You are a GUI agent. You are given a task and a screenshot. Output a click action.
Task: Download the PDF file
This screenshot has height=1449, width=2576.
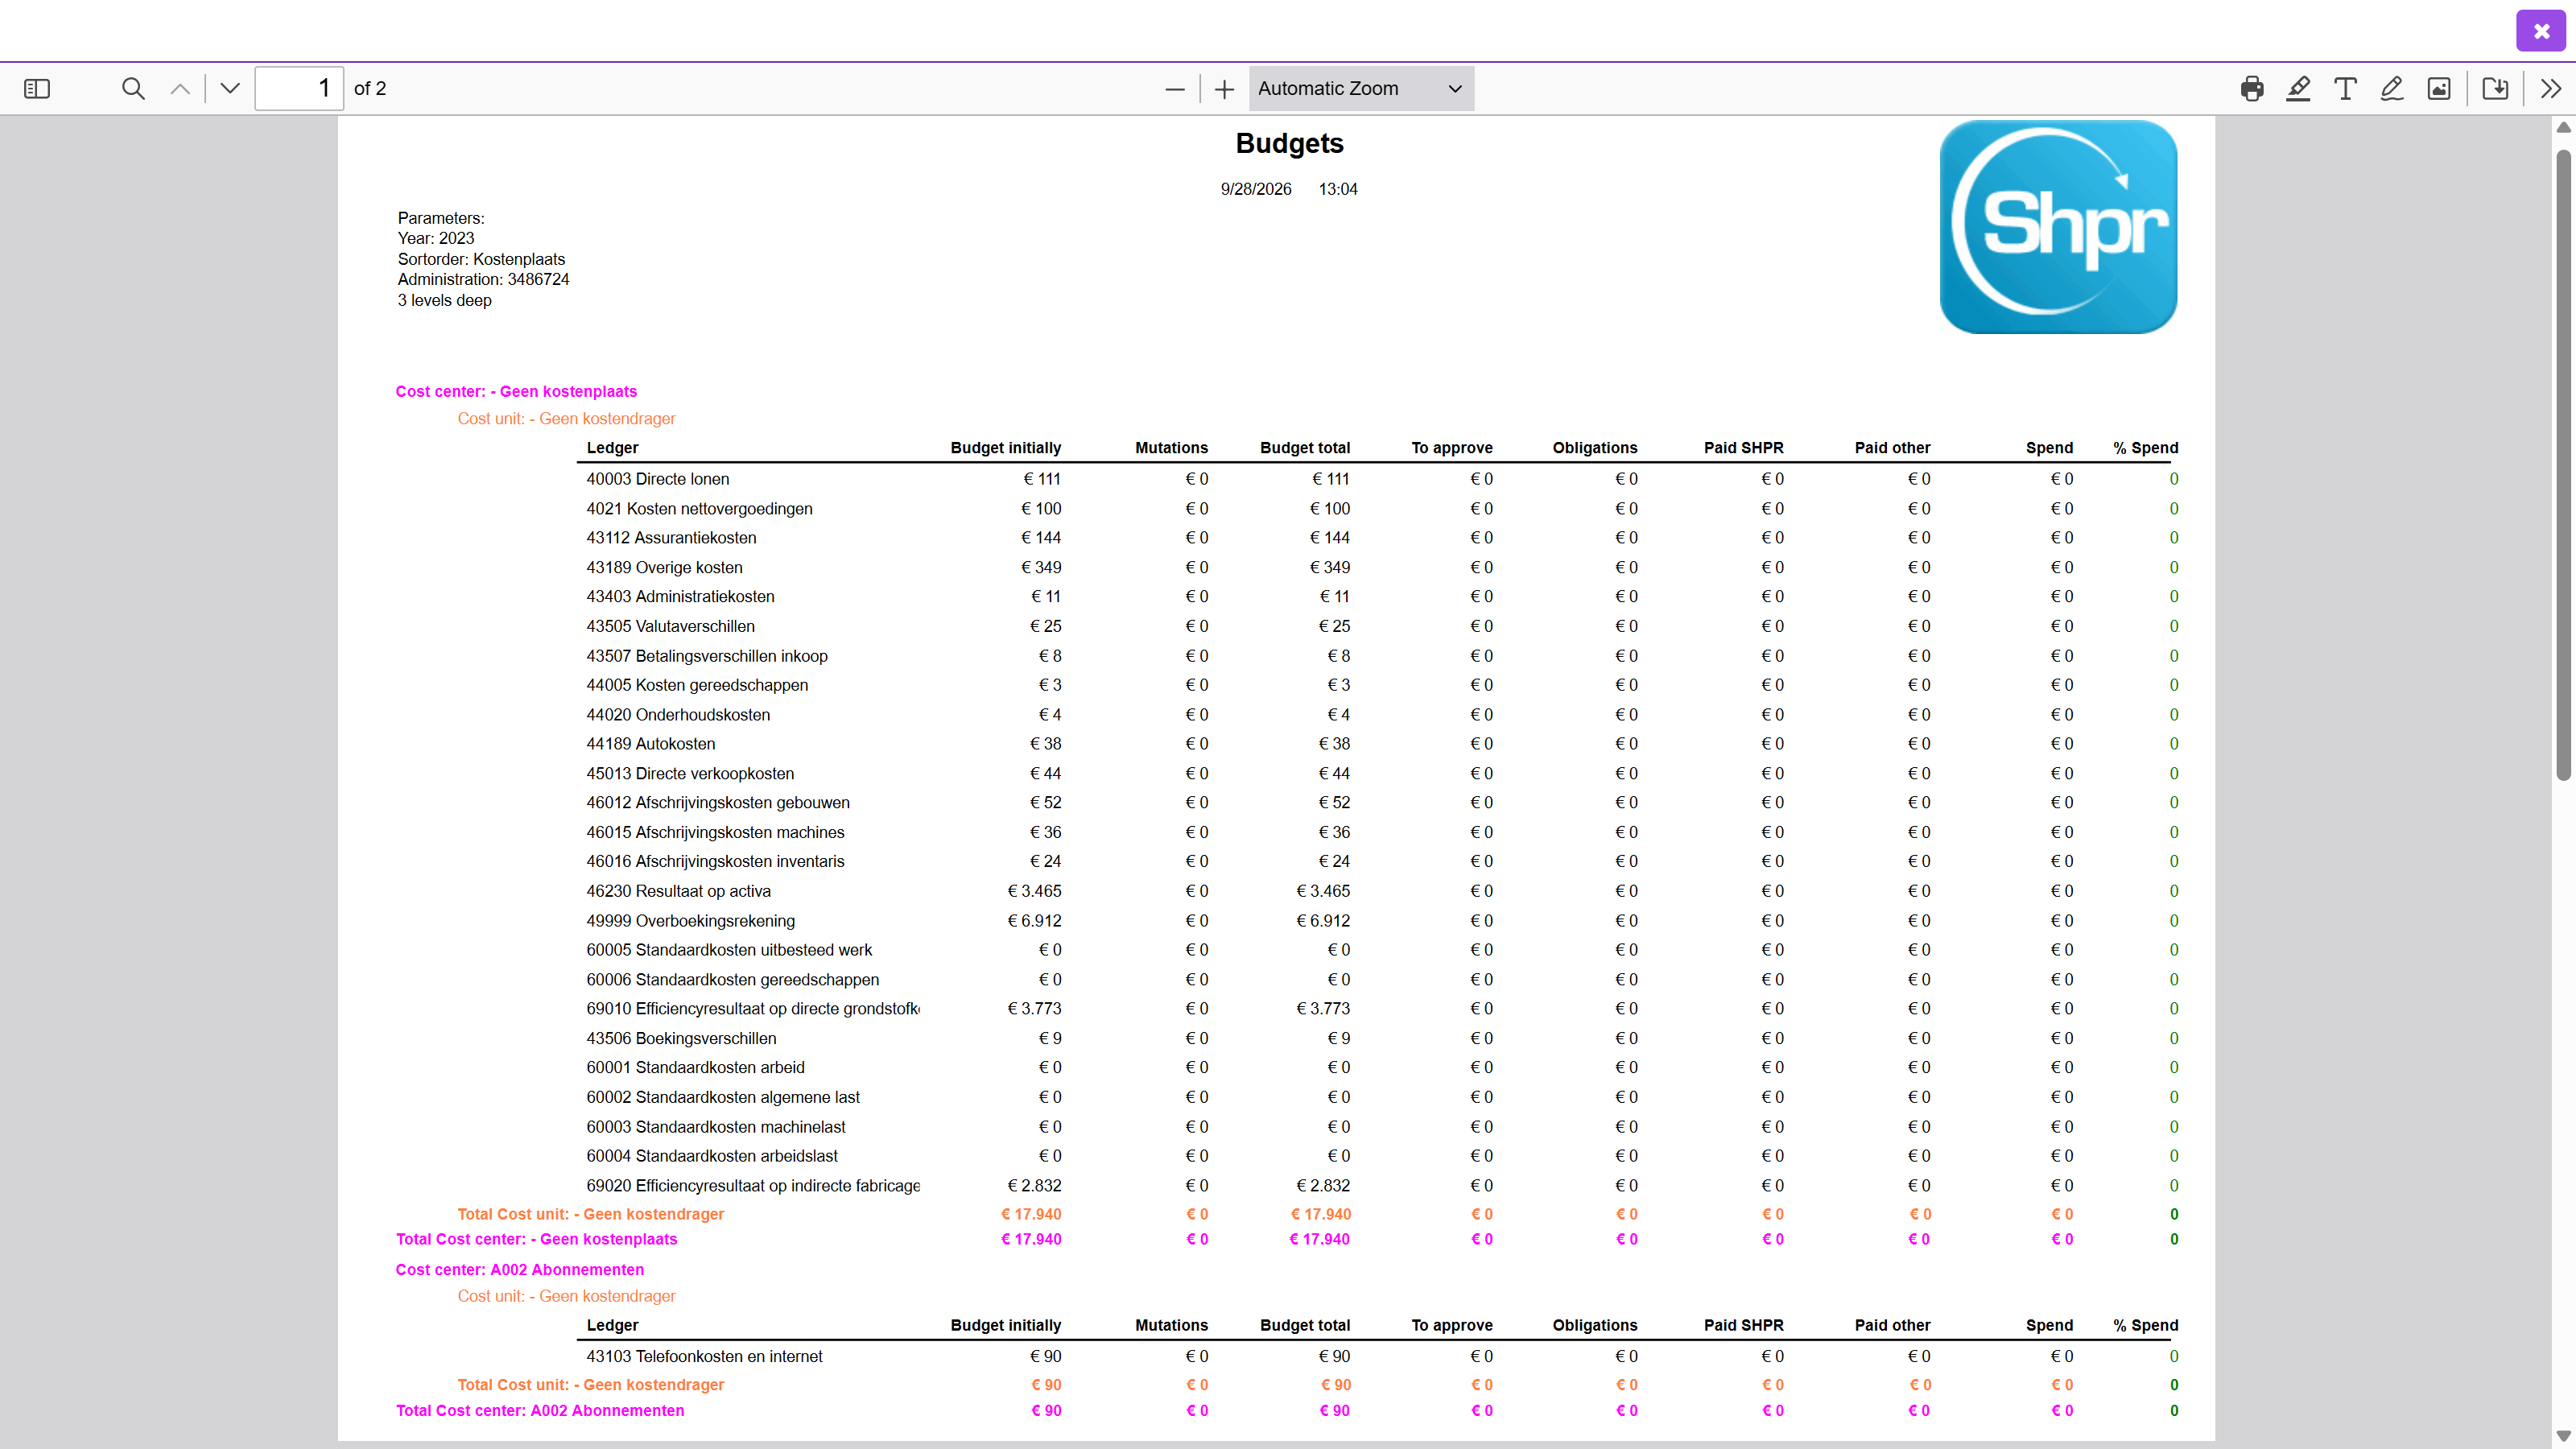pos(2495,89)
